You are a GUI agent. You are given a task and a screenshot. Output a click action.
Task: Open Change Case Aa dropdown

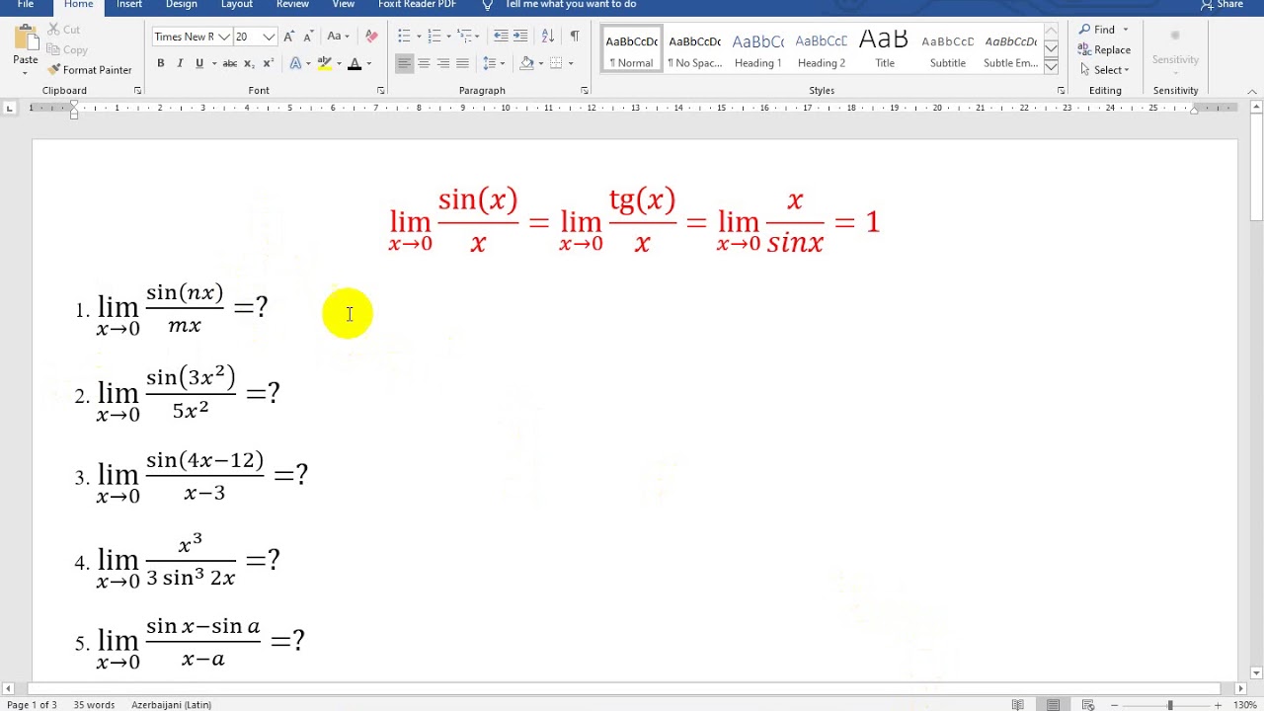pos(339,37)
